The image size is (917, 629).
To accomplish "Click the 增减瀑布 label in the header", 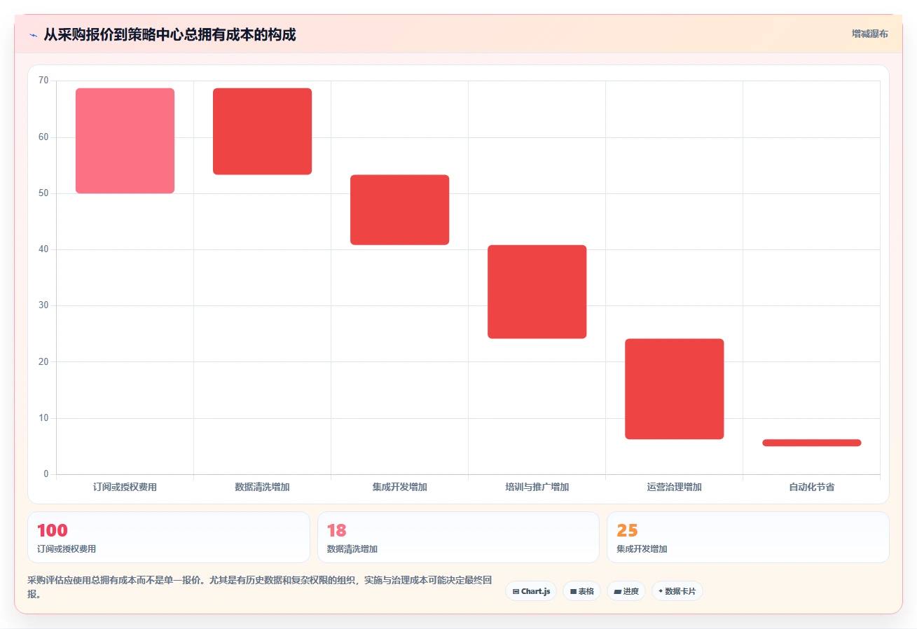I will 869,34.
